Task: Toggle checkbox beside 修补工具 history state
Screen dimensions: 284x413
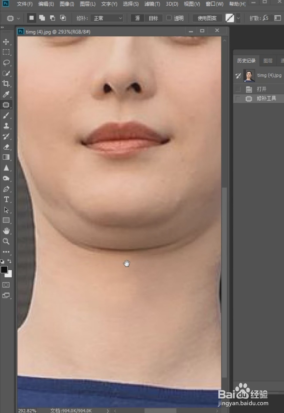Action: click(x=238, y=99)
